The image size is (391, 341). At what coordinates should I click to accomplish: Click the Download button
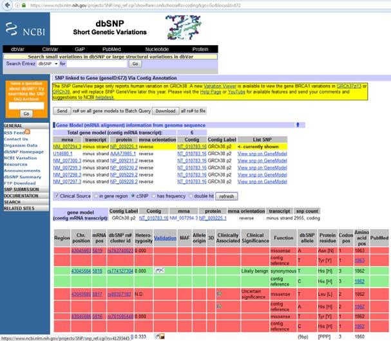pos(166,111)
